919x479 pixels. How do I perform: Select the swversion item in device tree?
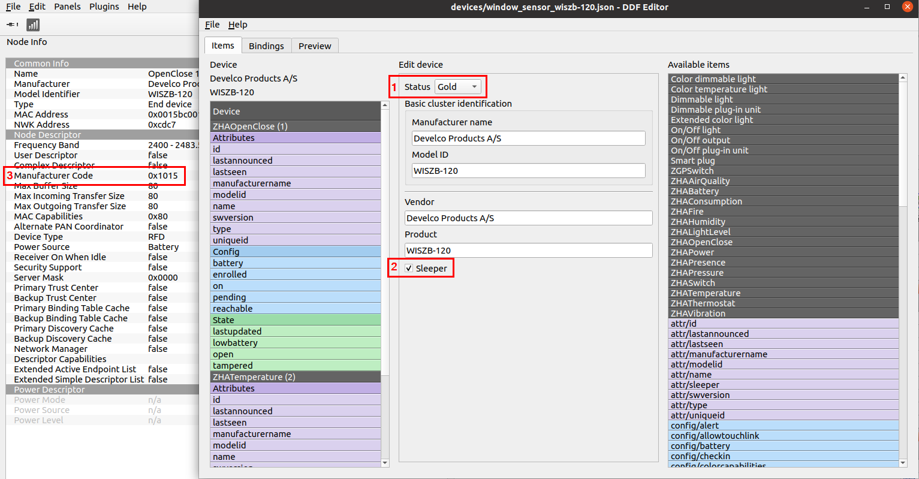pyautogui.click(x=296, y=218)
